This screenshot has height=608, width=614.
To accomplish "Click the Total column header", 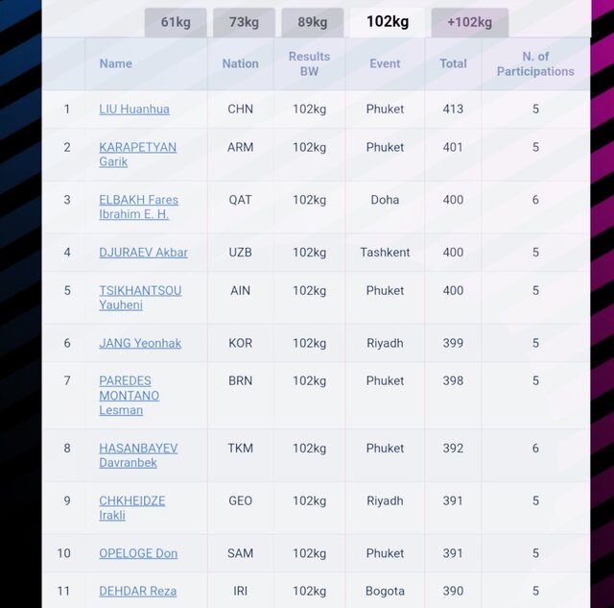I will click(x=453, y=63).
